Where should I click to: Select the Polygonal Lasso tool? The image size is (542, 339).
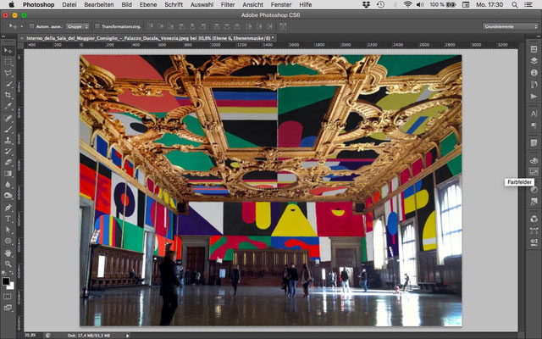[8, 73]
